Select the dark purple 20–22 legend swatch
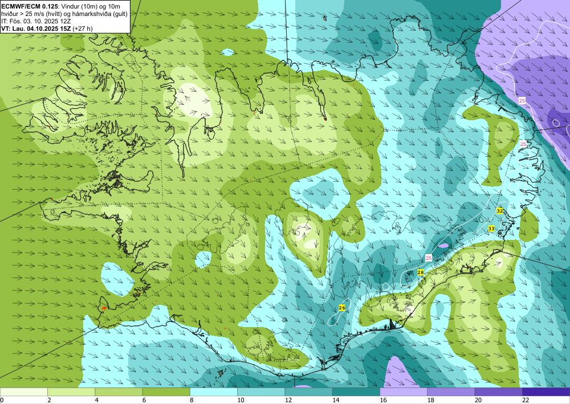The height and width of the screenshot is (404, 570). [x=498, y=392]
